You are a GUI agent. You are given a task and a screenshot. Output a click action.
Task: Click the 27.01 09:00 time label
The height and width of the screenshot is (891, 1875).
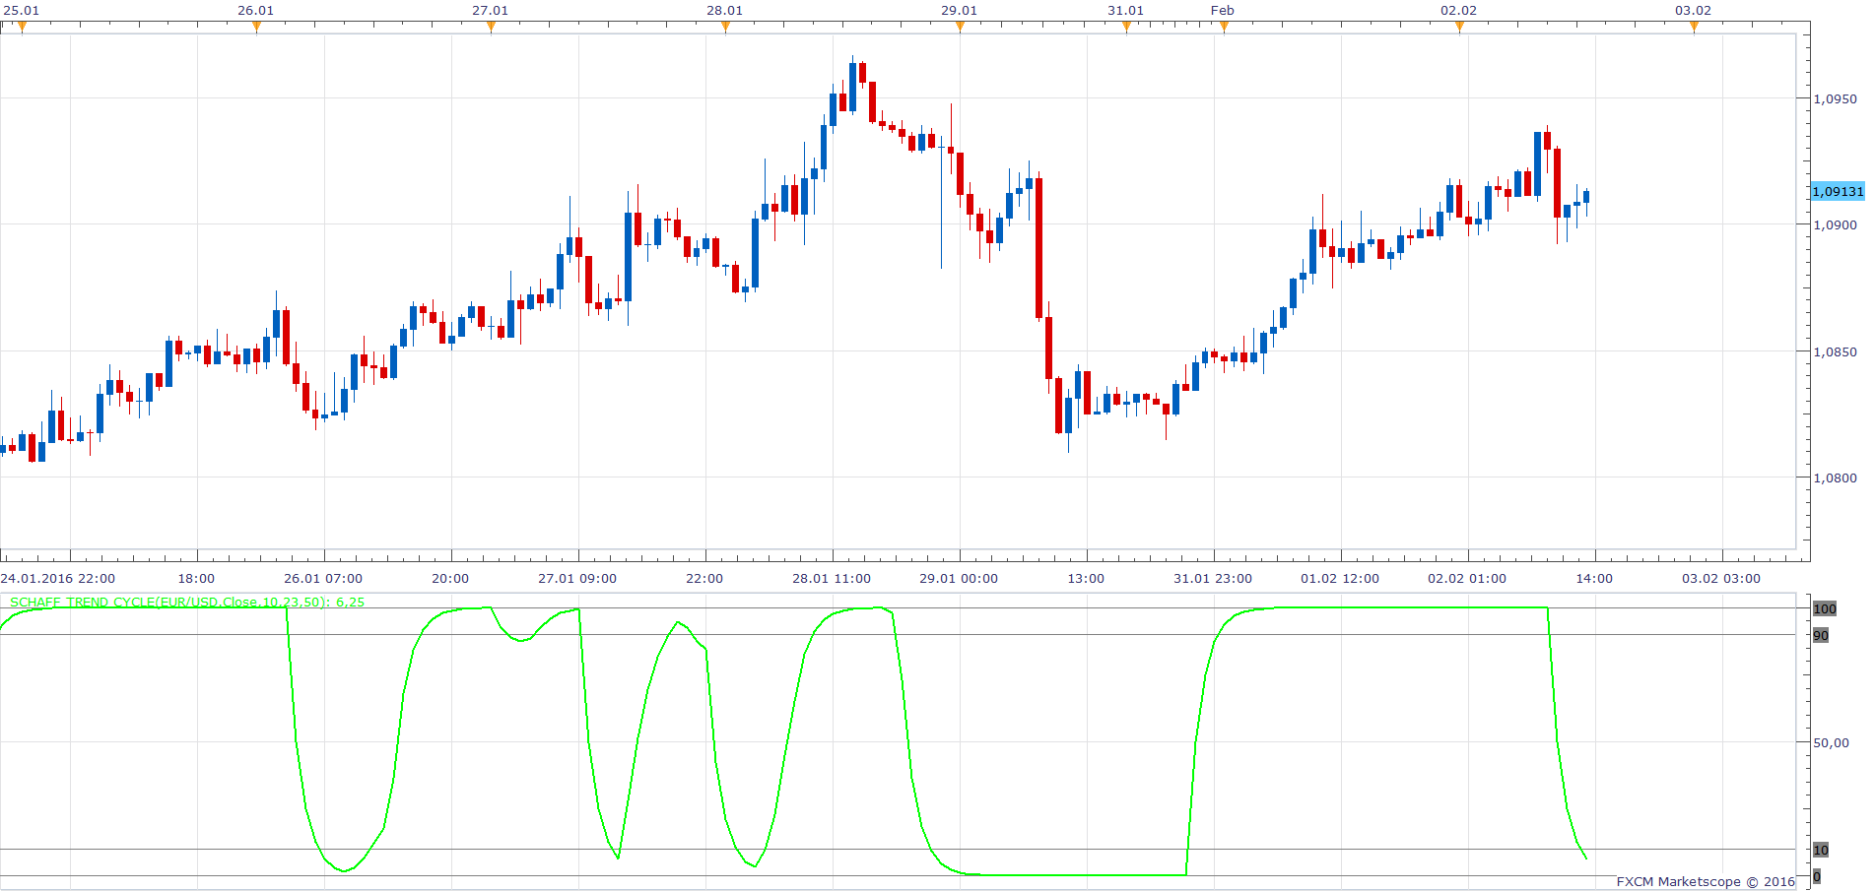pos(577,578)
